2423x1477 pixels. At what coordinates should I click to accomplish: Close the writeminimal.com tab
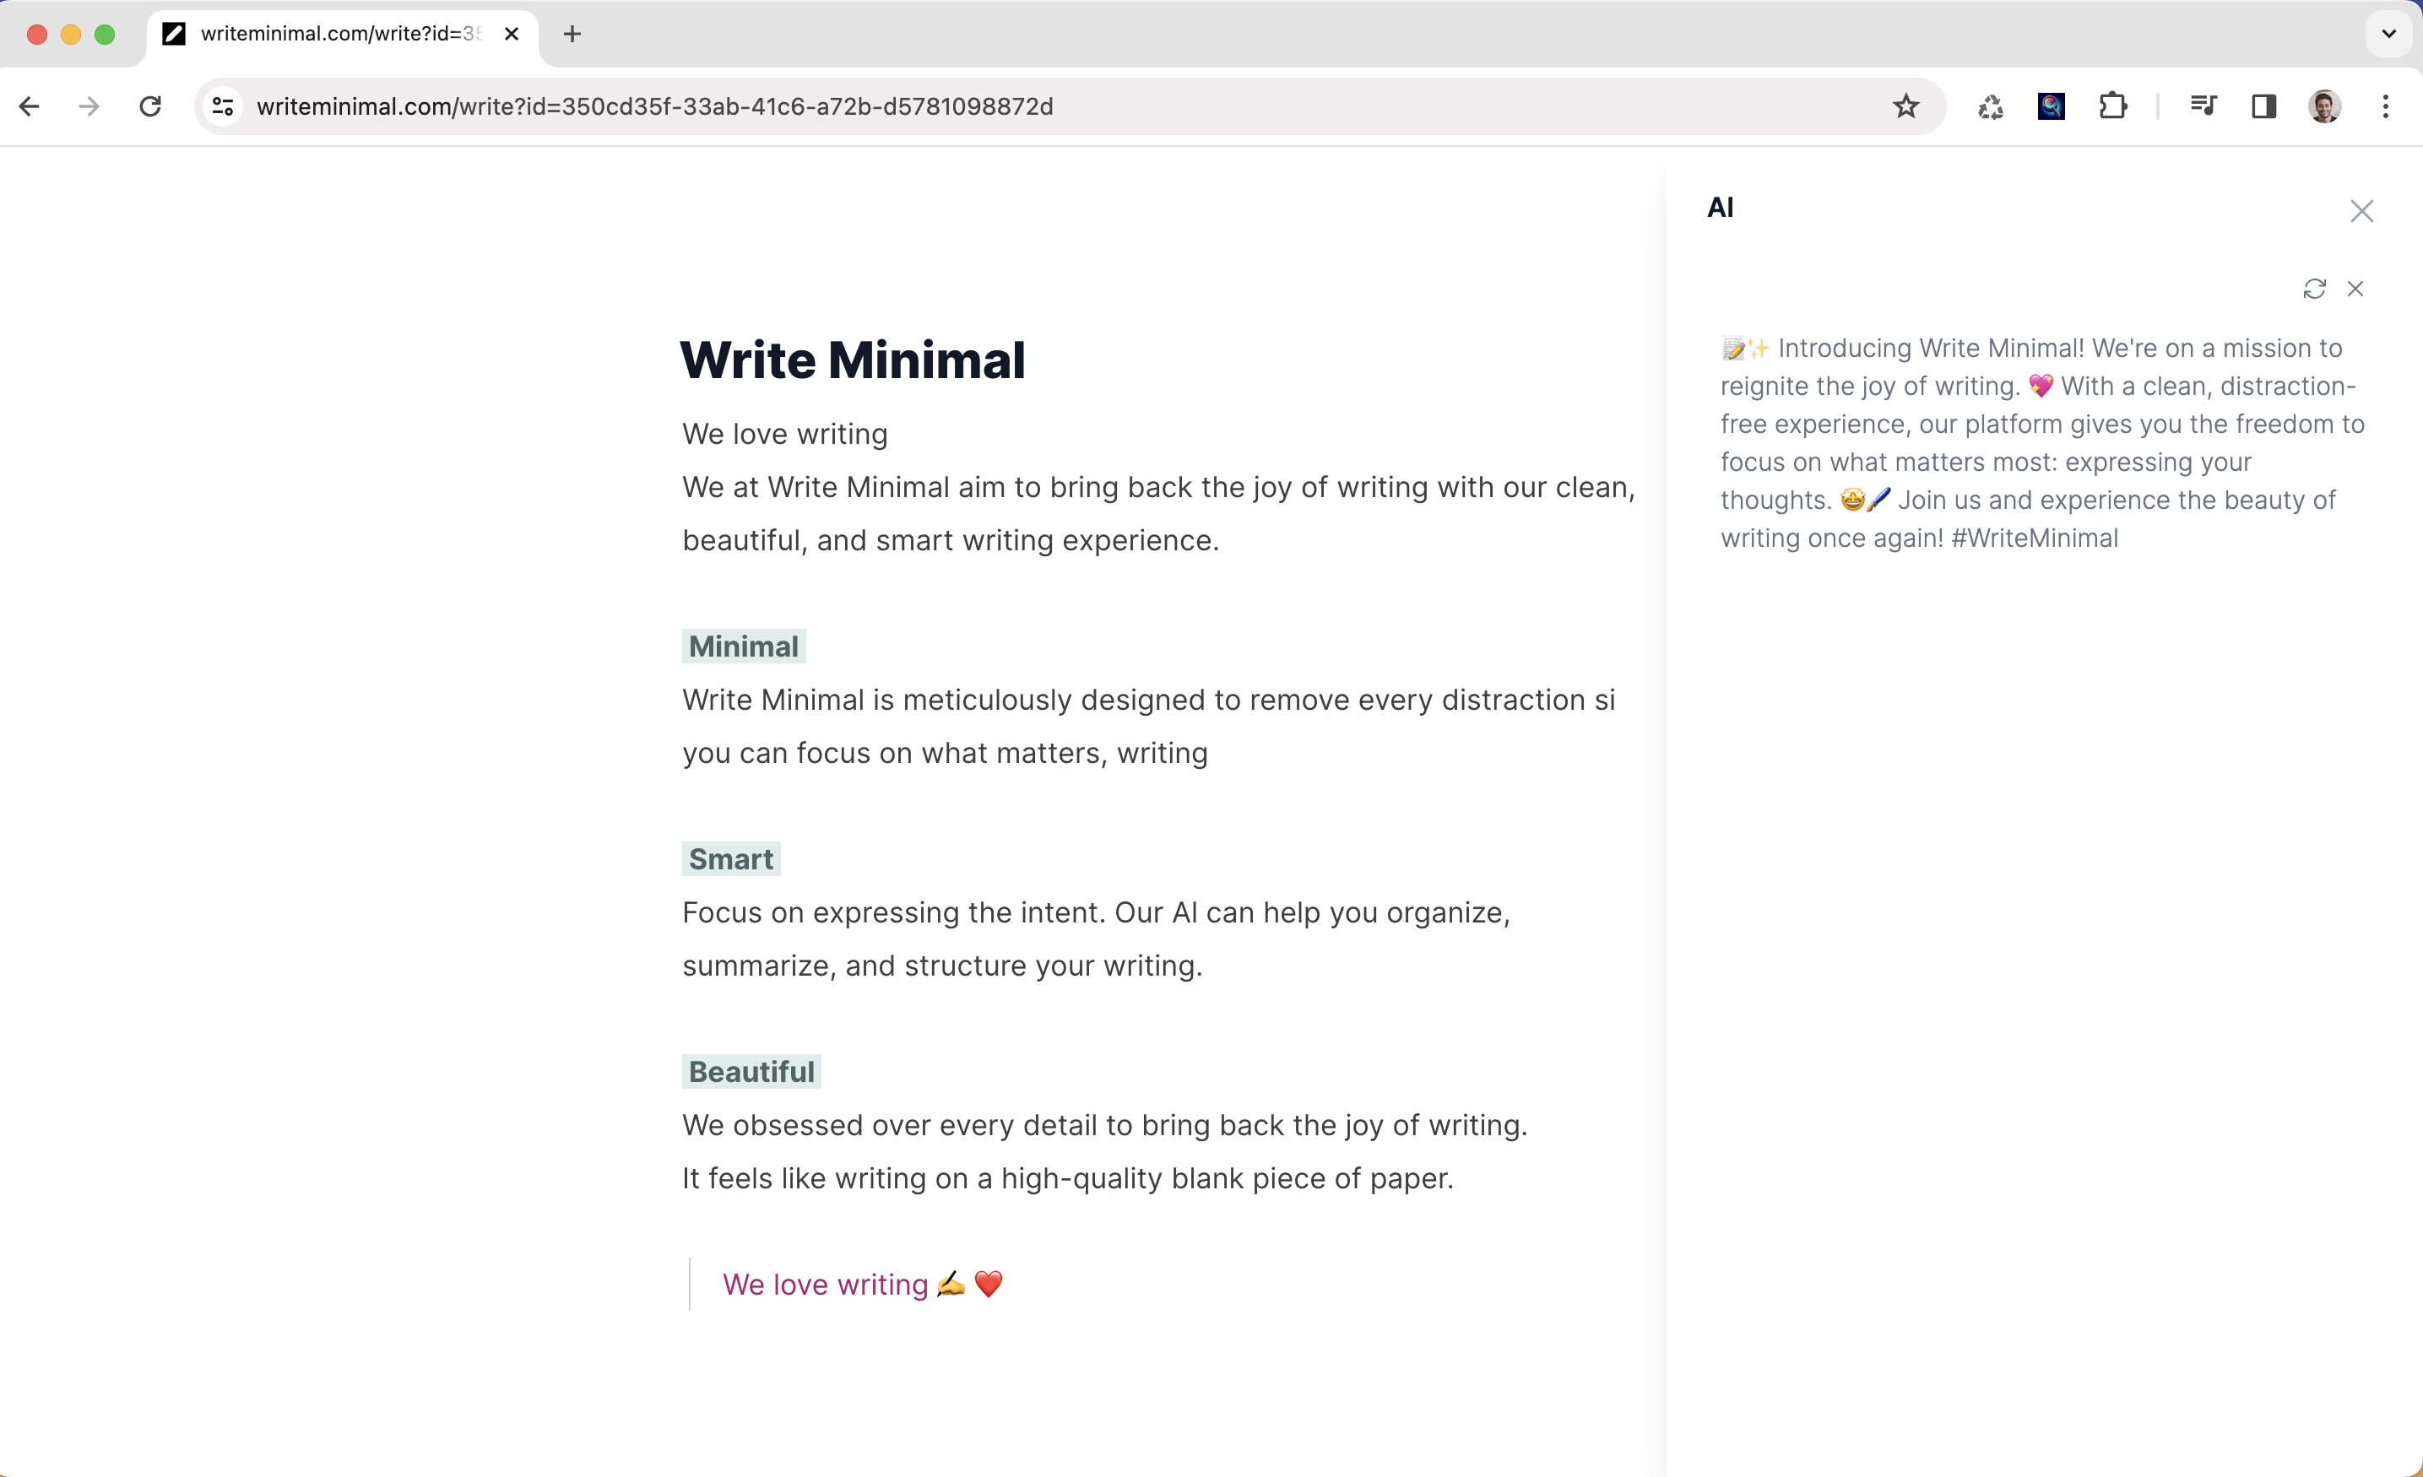pos(512,35)
